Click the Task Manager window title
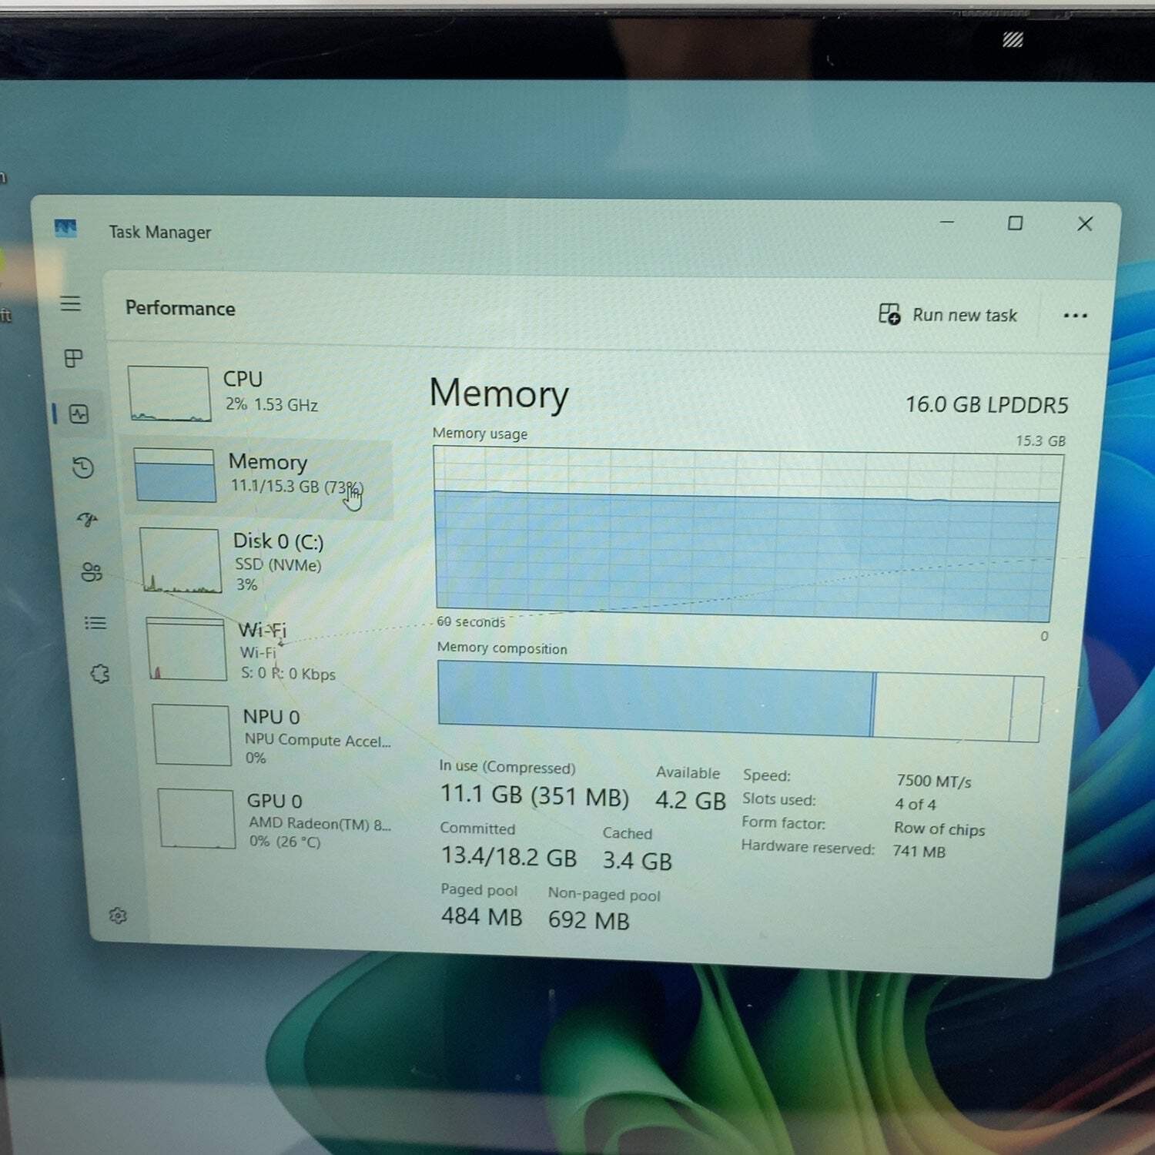The image size is (1155, 1155). coord(159,232)
